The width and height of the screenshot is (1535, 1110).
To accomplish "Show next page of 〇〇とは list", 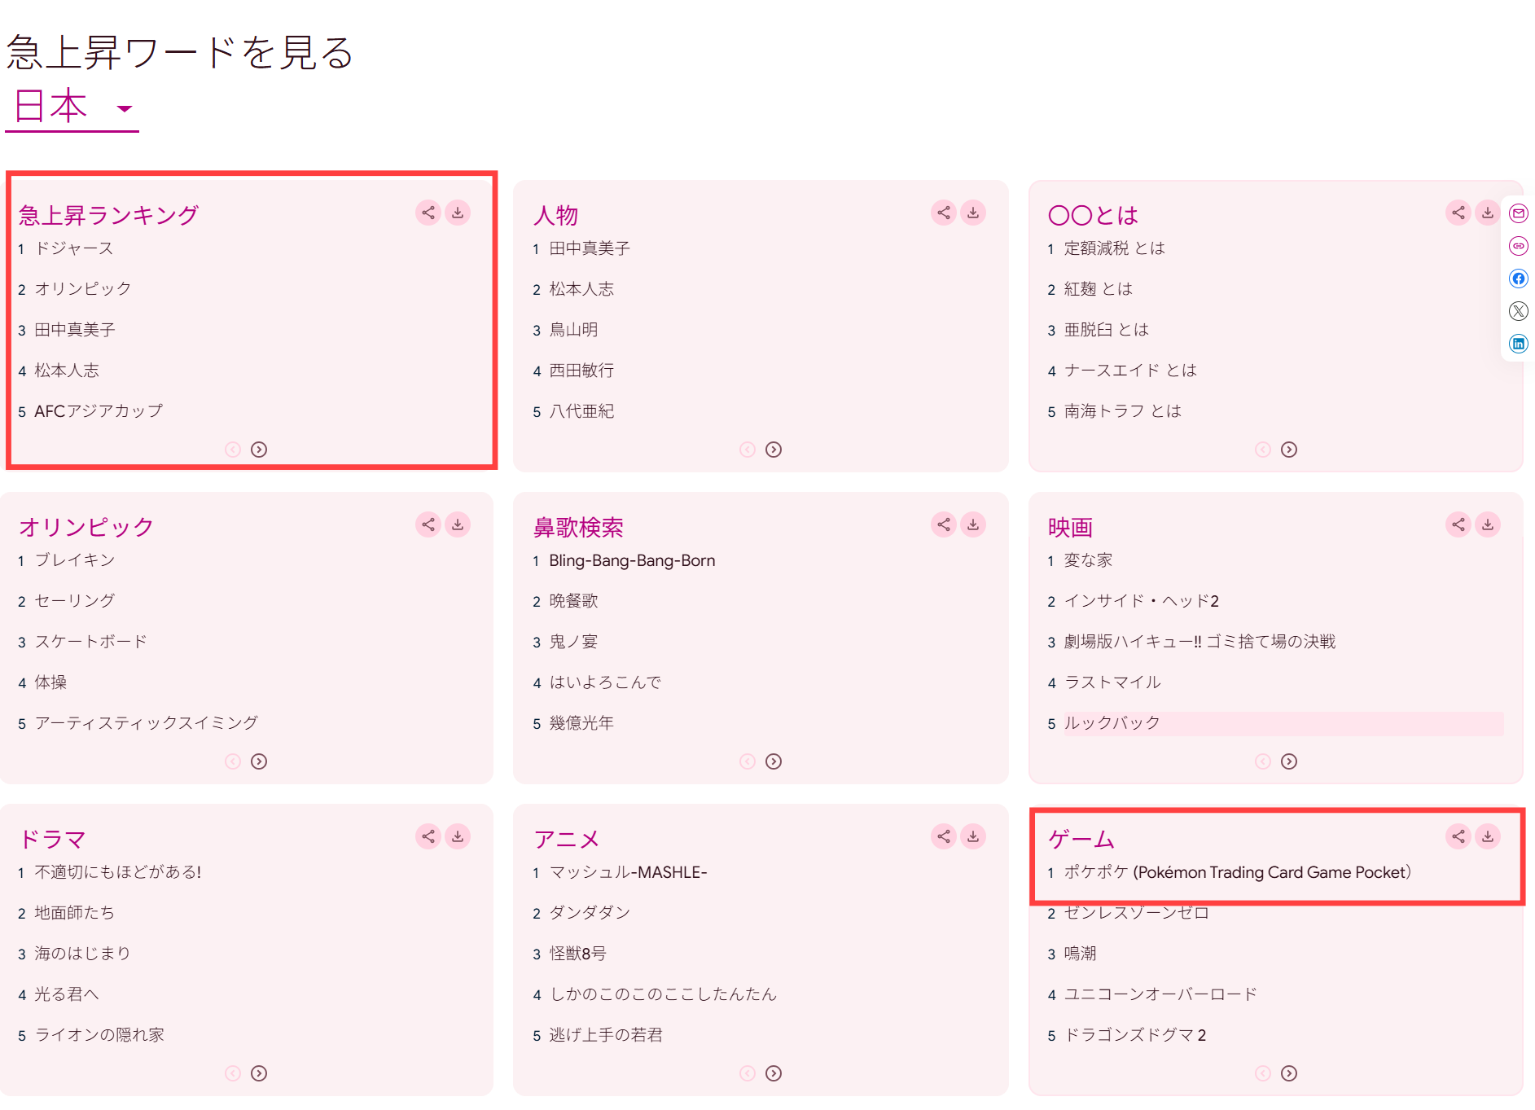I will pos(1289,450).
